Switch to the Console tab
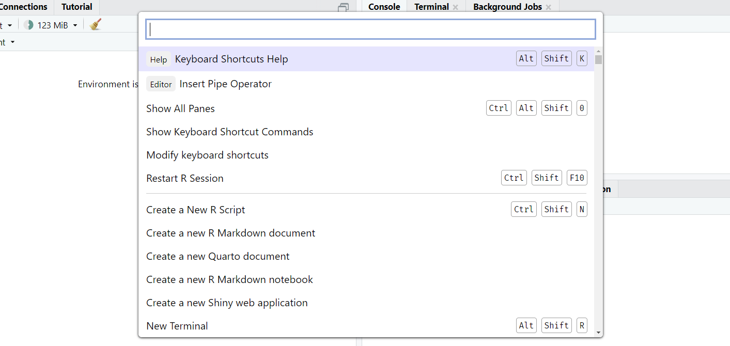 (x=384, y=7)
